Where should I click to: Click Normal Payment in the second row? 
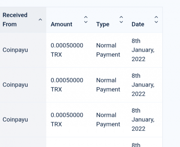pyautogui.click(x=108, y=85)
